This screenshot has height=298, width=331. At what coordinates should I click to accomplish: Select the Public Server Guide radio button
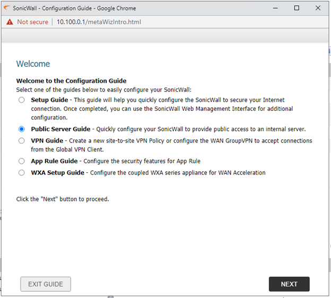click(x=21, y=129)
